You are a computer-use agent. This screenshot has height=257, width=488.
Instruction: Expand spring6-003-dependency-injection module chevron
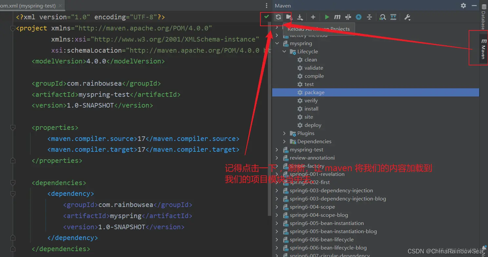coord(277,190)
